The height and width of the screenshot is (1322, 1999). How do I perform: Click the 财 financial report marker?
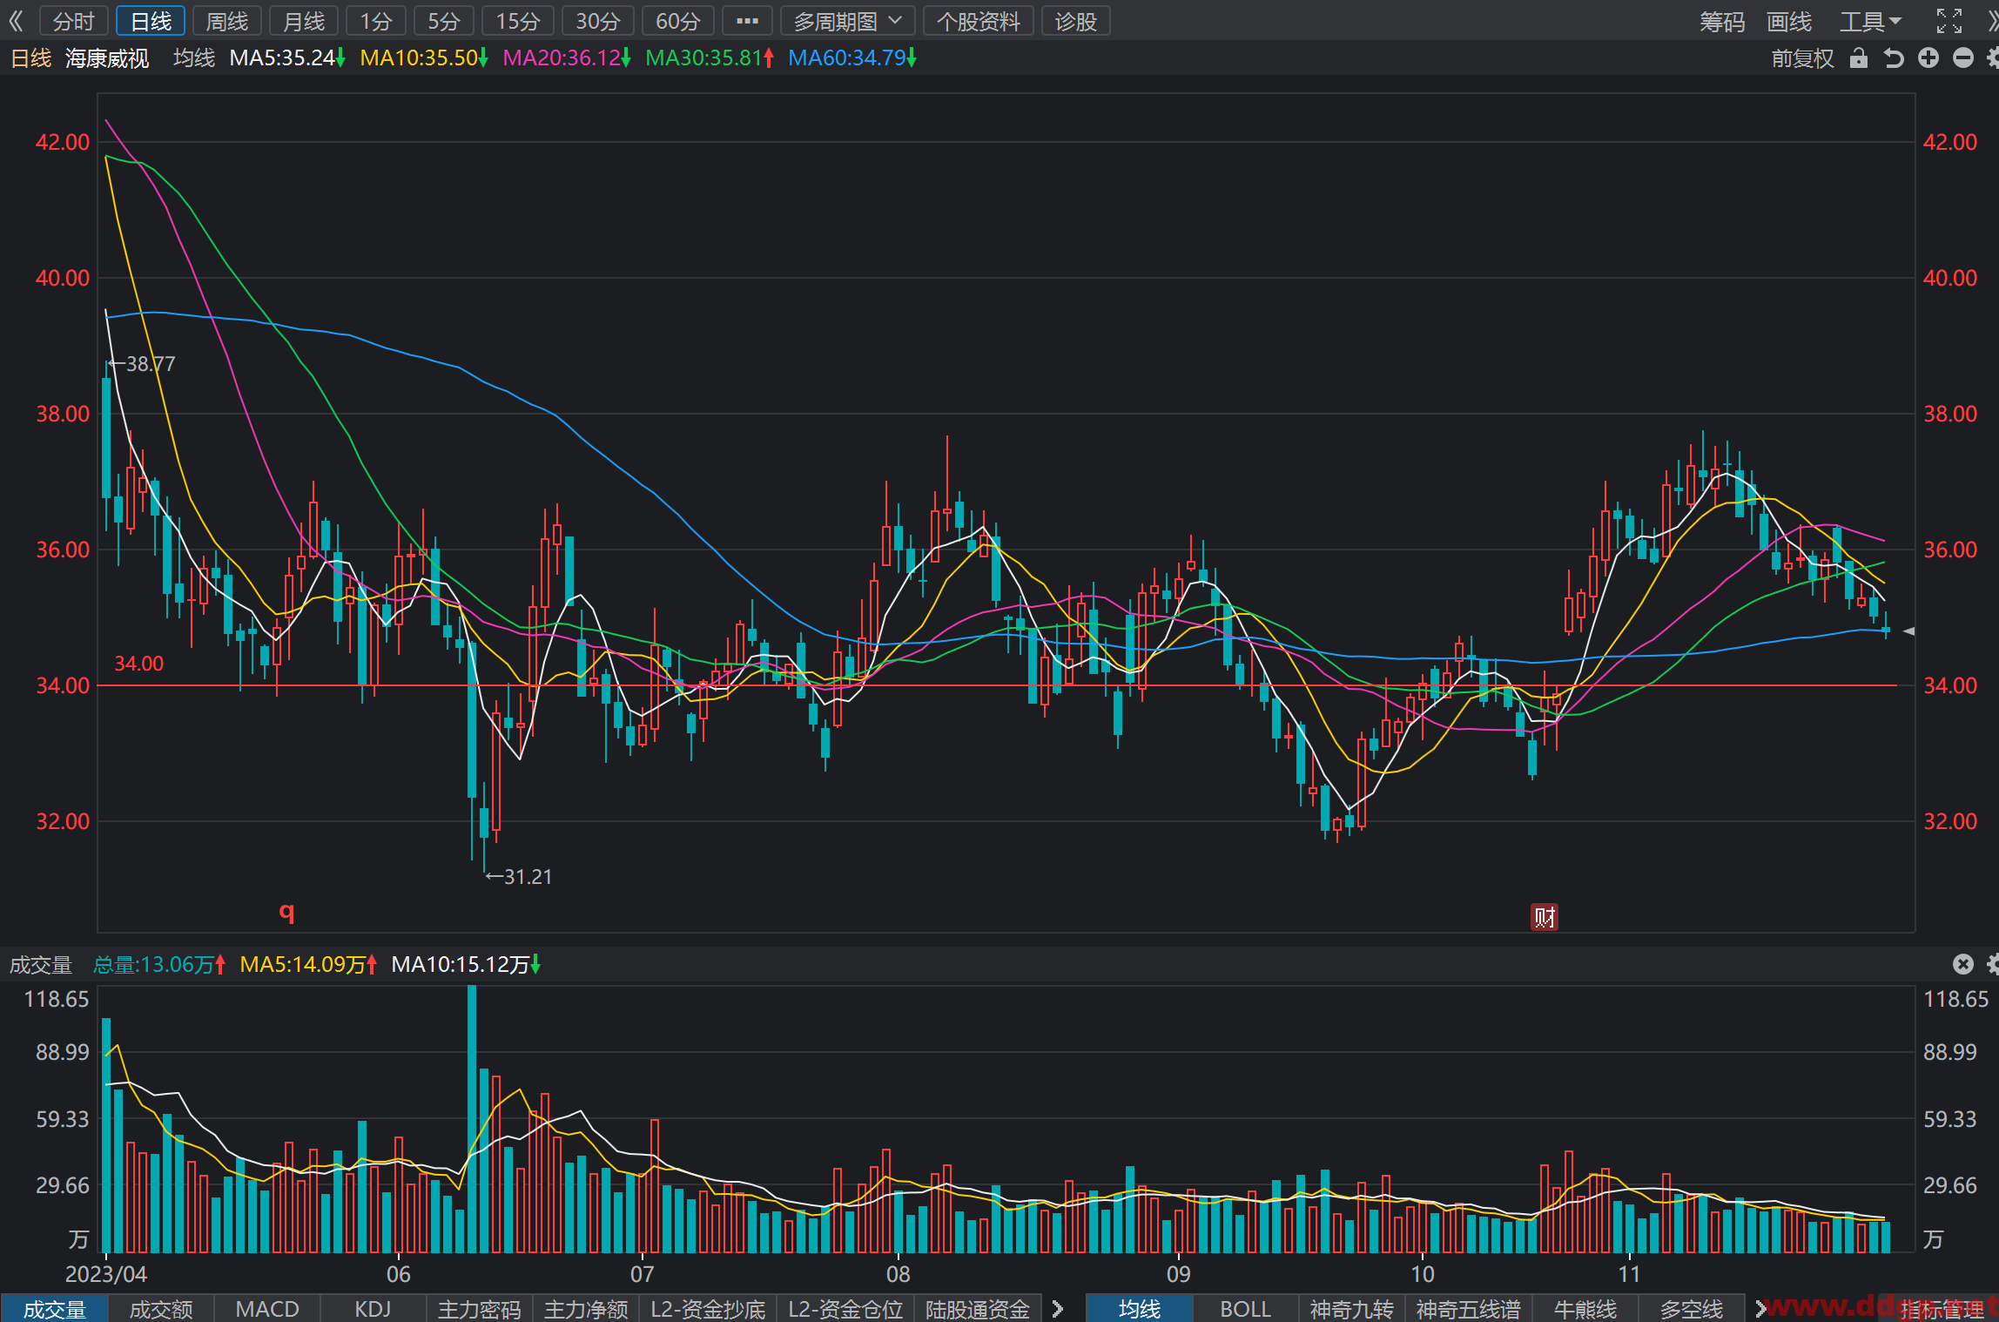click(1545, 917)
